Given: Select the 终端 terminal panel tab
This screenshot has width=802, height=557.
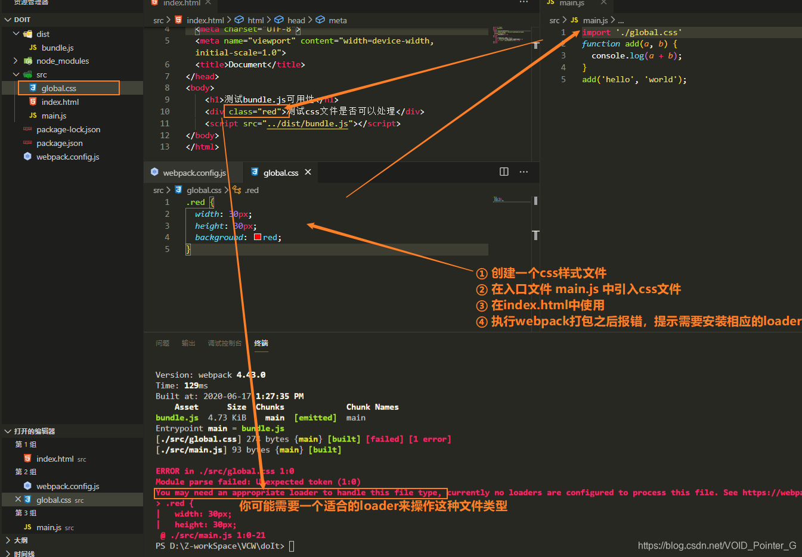Looking at the screenshot, I should (261, 343).
